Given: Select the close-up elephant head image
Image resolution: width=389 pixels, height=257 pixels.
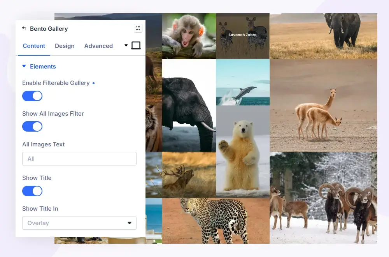Looking at the screenshot, I should (x=189, y=105).
